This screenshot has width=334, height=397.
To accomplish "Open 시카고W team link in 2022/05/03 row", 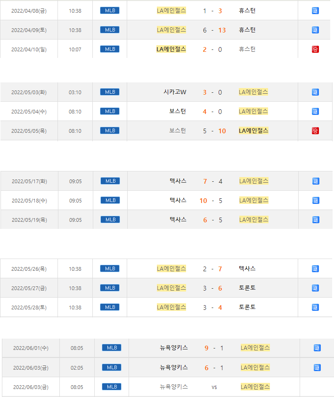I will 175,92.
